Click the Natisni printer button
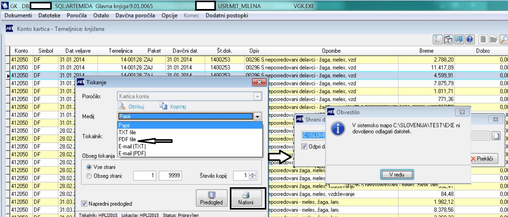 246,198
